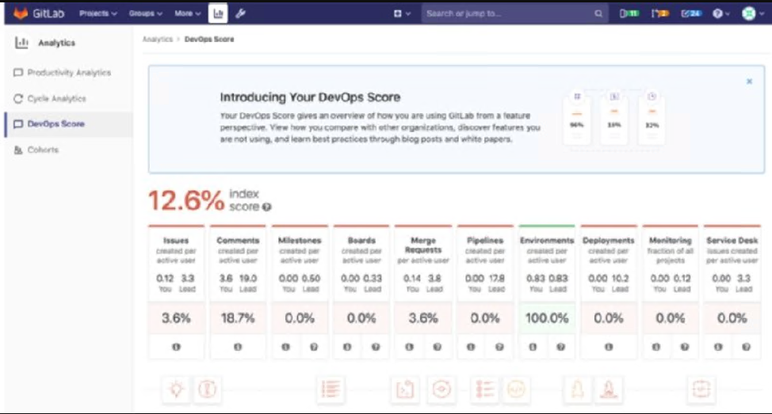772x414 pixels.
Task: Click the rocket launch stage icon
Action: tap(609, 389)
